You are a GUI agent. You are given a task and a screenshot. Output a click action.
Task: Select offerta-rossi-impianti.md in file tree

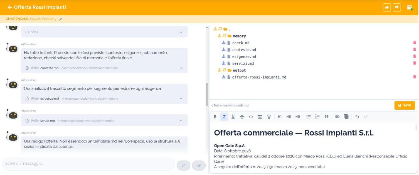point(259,77)
